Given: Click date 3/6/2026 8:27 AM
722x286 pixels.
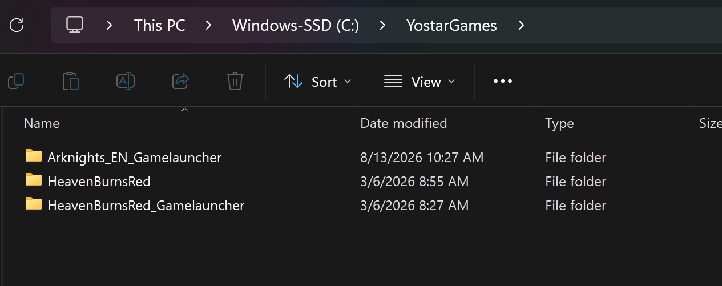Looking at the screenshot, I should pyautogui.click(x=414, y=206).
